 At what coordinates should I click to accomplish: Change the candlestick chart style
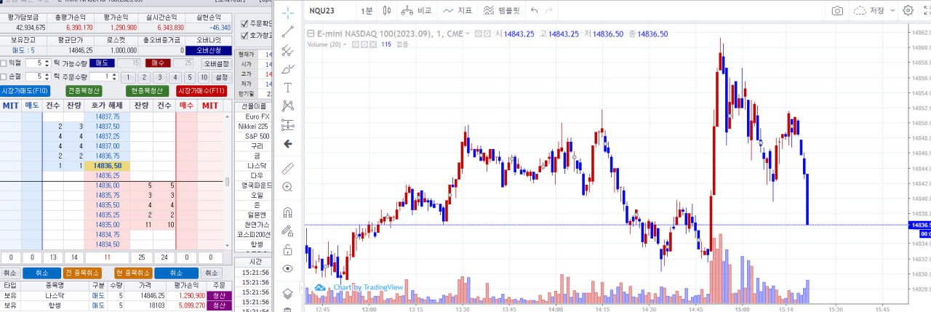386,11
